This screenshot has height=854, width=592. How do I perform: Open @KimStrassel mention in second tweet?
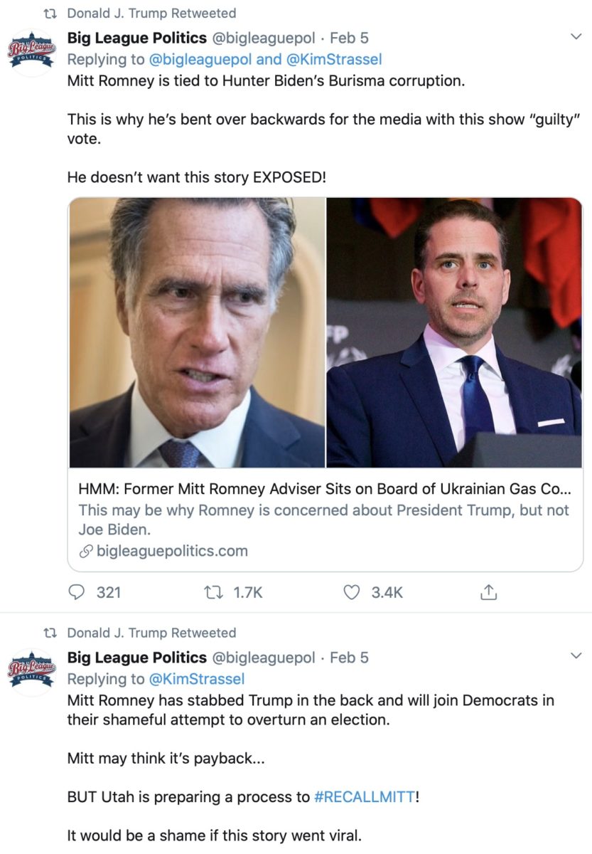(x=196, y=679)
